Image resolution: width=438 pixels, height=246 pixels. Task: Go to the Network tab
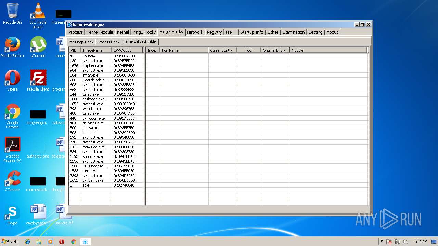pyautogui.click(x=195, y=32)
